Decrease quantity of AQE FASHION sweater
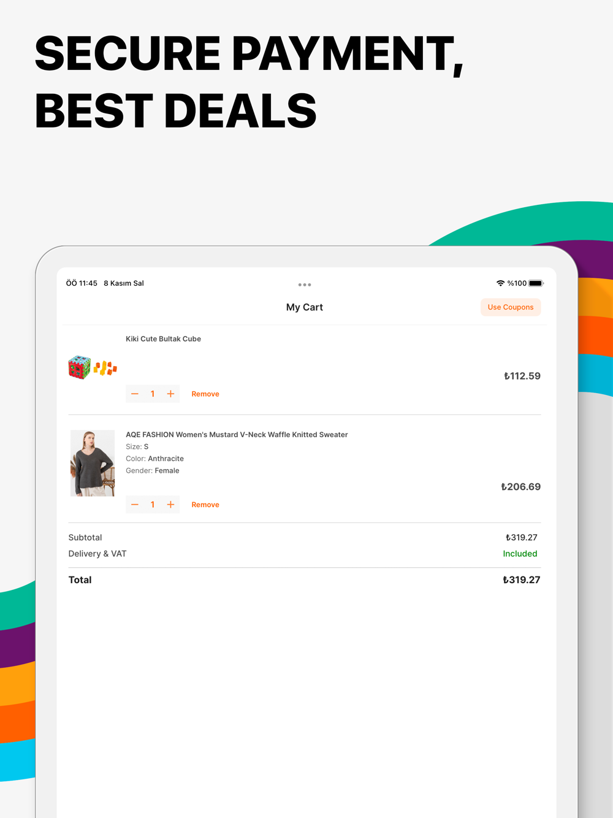This screenshot has height=818, width=613. 135,505
